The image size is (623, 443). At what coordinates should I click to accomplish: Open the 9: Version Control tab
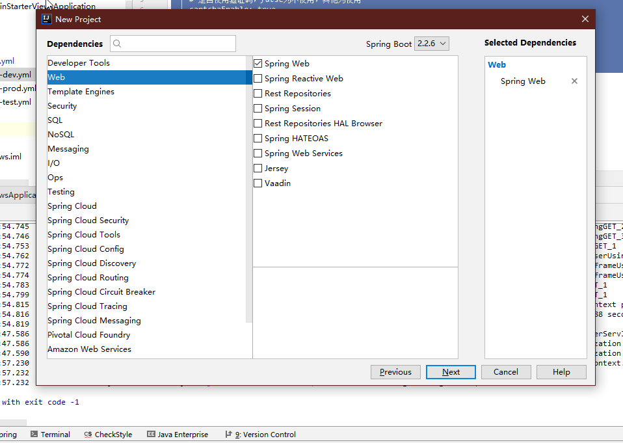pyautogui.click(x=261, y=435)
